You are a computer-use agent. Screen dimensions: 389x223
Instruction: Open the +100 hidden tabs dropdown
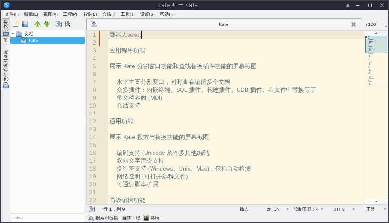[376, 24]
